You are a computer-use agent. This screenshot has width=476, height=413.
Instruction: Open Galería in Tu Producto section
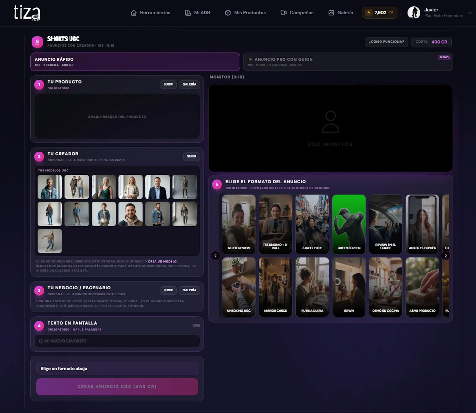[190, 84]
